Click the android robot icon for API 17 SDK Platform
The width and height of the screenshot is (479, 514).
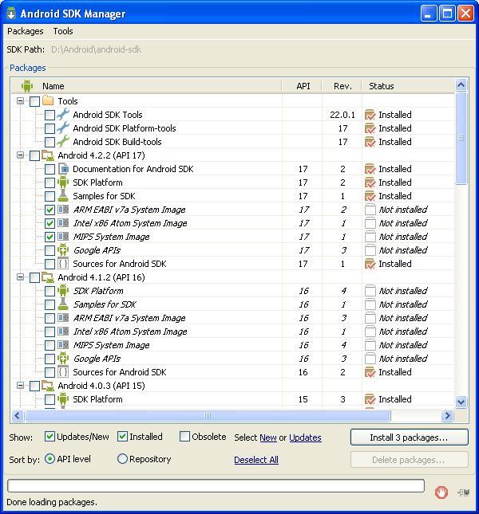tap(63, 182)
